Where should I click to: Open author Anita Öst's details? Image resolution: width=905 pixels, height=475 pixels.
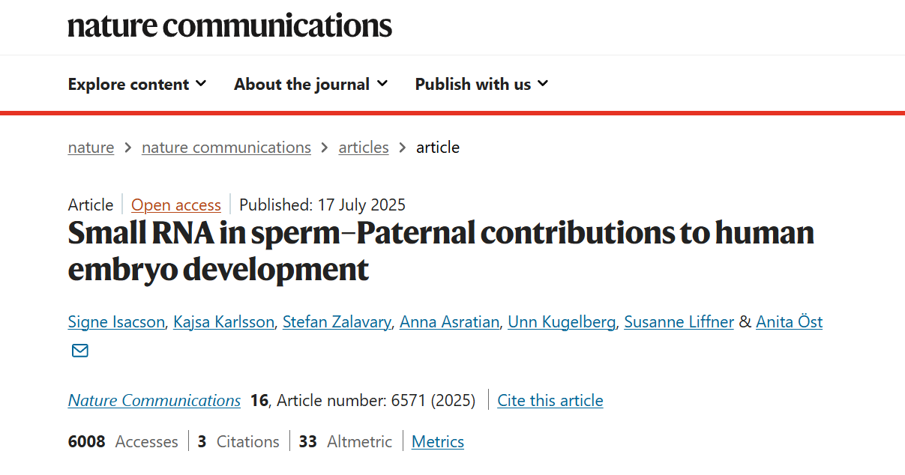point(789,322)
